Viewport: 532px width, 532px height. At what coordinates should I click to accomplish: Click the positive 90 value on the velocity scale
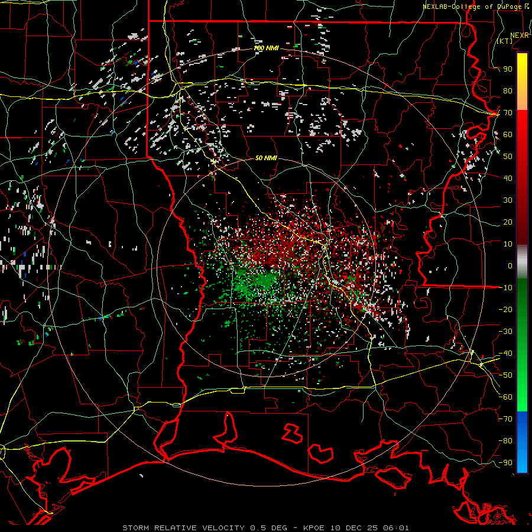tap(508, 69)
